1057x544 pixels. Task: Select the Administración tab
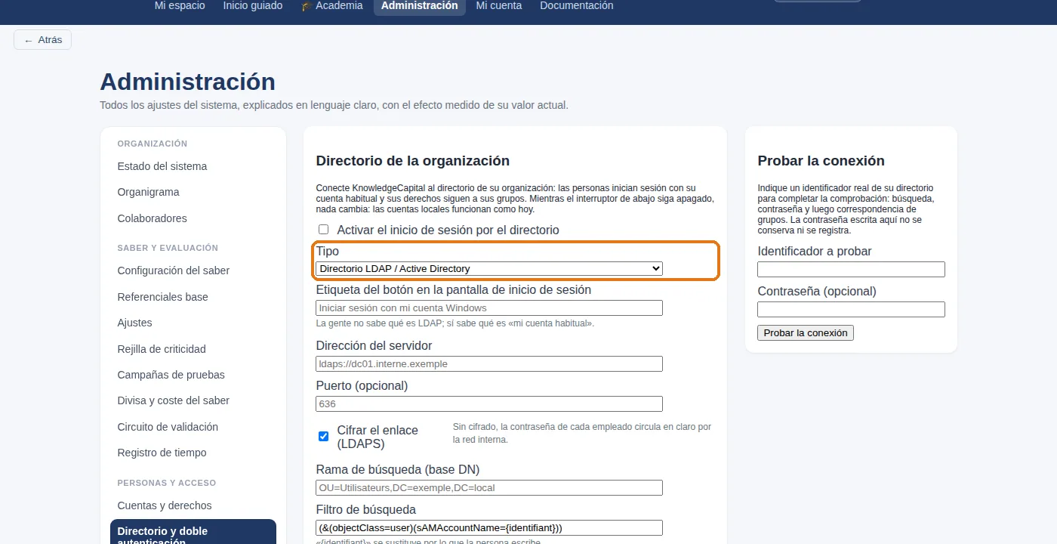[419, 6]
